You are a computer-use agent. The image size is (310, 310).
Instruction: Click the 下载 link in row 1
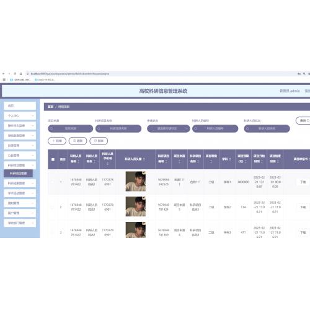[303, 182]
